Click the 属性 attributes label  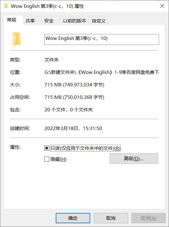tap(15, 147)
